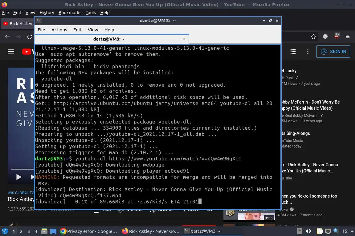355x236 pixels.
Task: Click the Daft Punk channel name
Action: coord(288,78)
